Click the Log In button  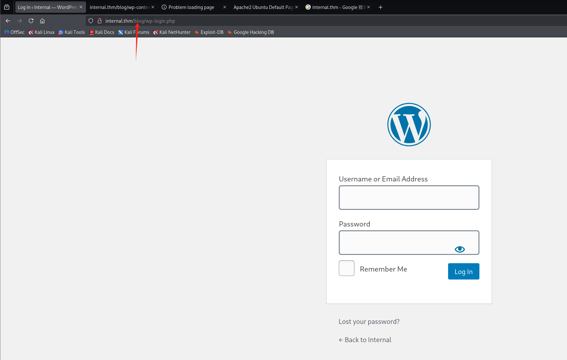[x=463, y=271]
